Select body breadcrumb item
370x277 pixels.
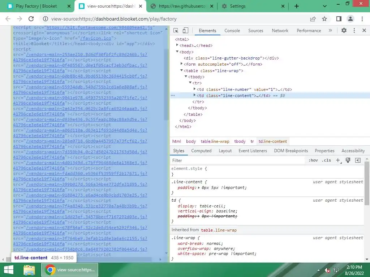click(x=191, y=141)
